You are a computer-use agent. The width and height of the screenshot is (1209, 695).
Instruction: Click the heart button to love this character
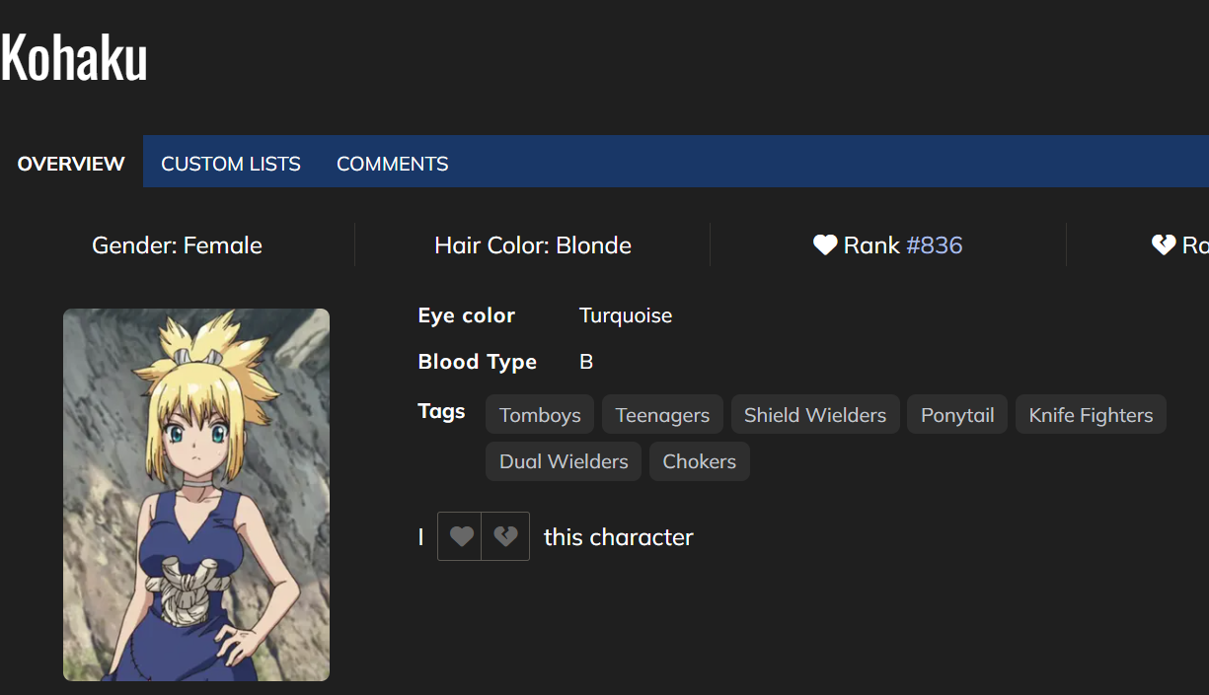(460, 536)
